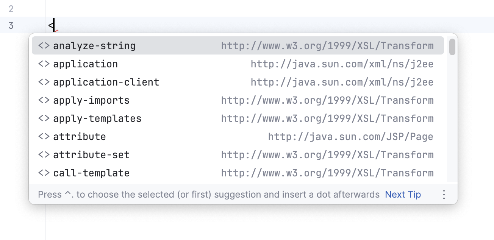Open the three-dot options menu in popup footer
The image size is (494, 240).
click(444, 194)
